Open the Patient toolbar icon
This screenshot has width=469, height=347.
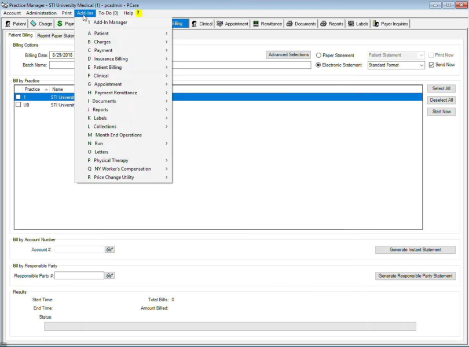[16, 24]
